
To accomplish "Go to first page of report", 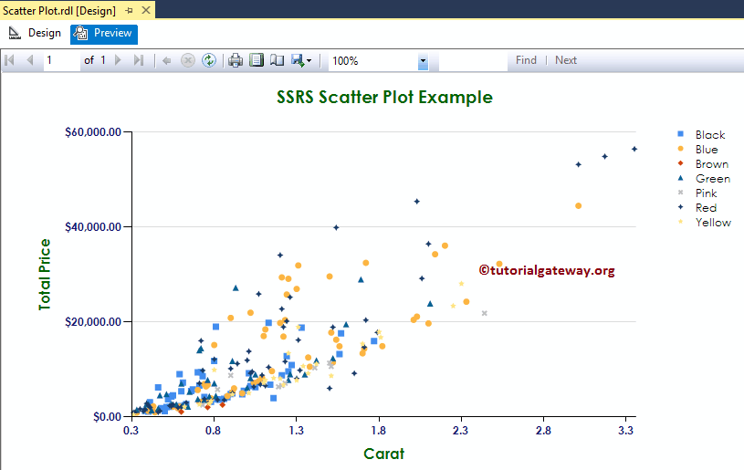I will pyautogui.click(x=9, y=60).
